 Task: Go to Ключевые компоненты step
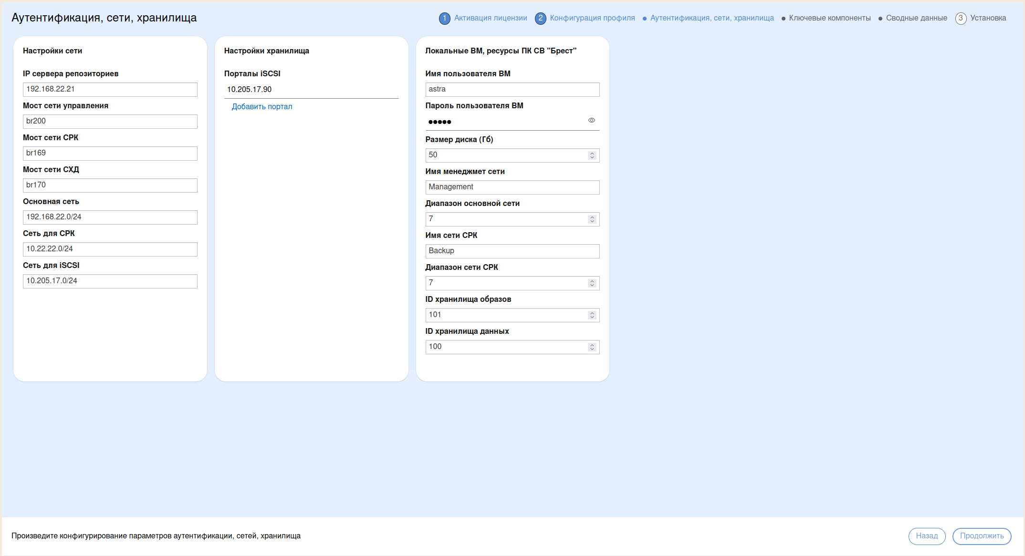click(x=830, y=18)
